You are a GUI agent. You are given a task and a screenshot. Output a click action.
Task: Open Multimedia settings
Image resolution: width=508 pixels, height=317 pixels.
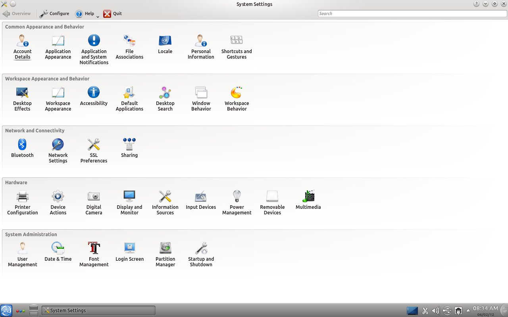tap(308, 200)
